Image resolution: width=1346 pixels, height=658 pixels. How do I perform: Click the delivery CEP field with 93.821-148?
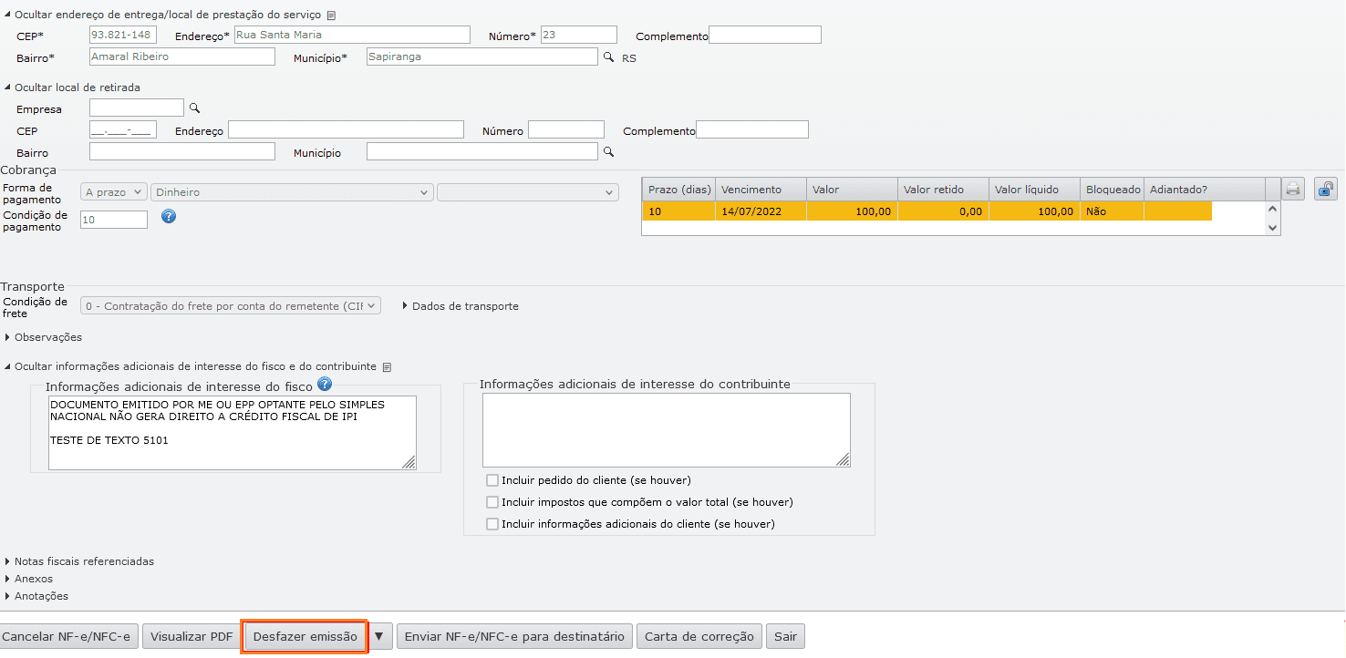tap(123, 35)
